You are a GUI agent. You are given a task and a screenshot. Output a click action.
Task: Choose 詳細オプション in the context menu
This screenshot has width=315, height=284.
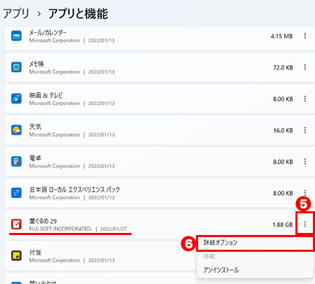(255, 243)
